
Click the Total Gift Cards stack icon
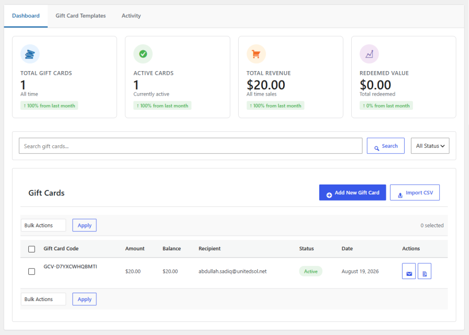pyautogui.click(x=30, y=54)
